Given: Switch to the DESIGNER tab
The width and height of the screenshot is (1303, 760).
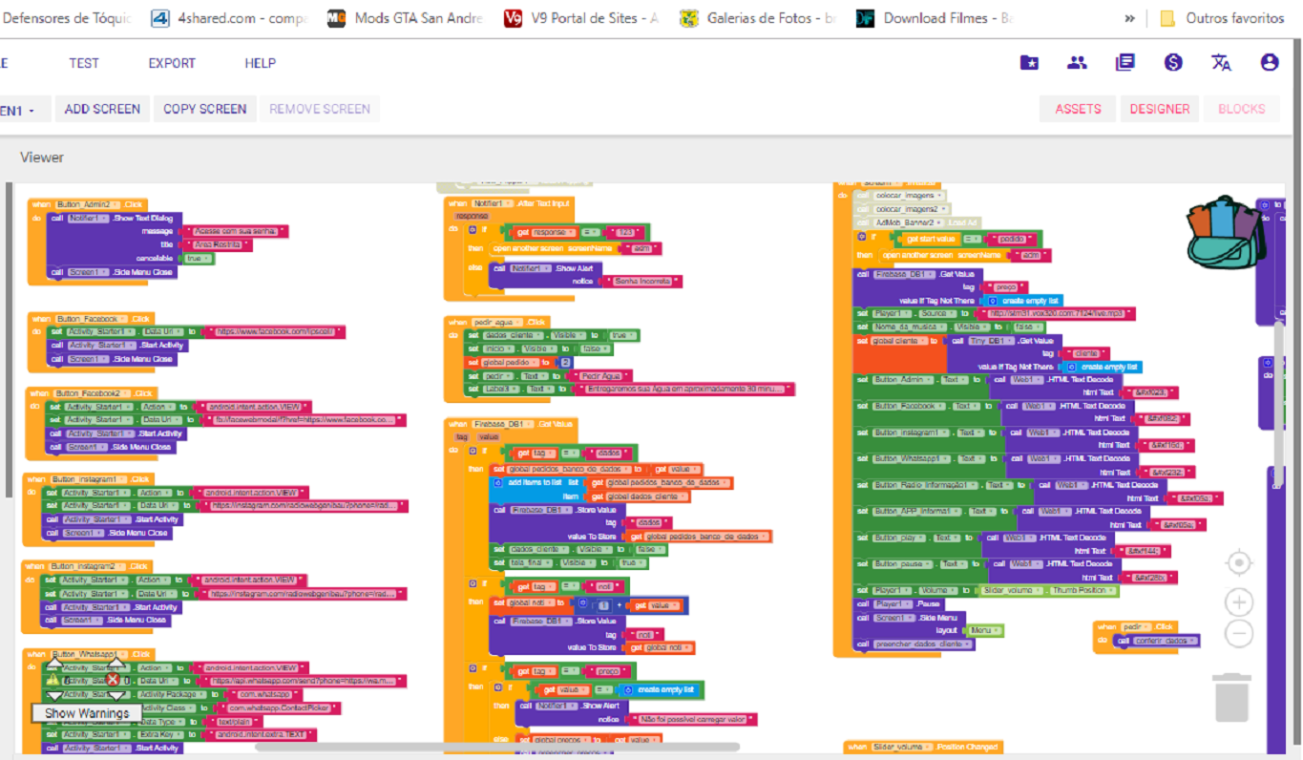Looking at the screenshot, I should pos(1159,109).
